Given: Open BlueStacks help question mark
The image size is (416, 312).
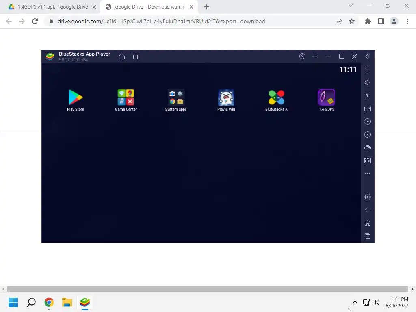Looking at the screenshot, I should tap(302, 56).
